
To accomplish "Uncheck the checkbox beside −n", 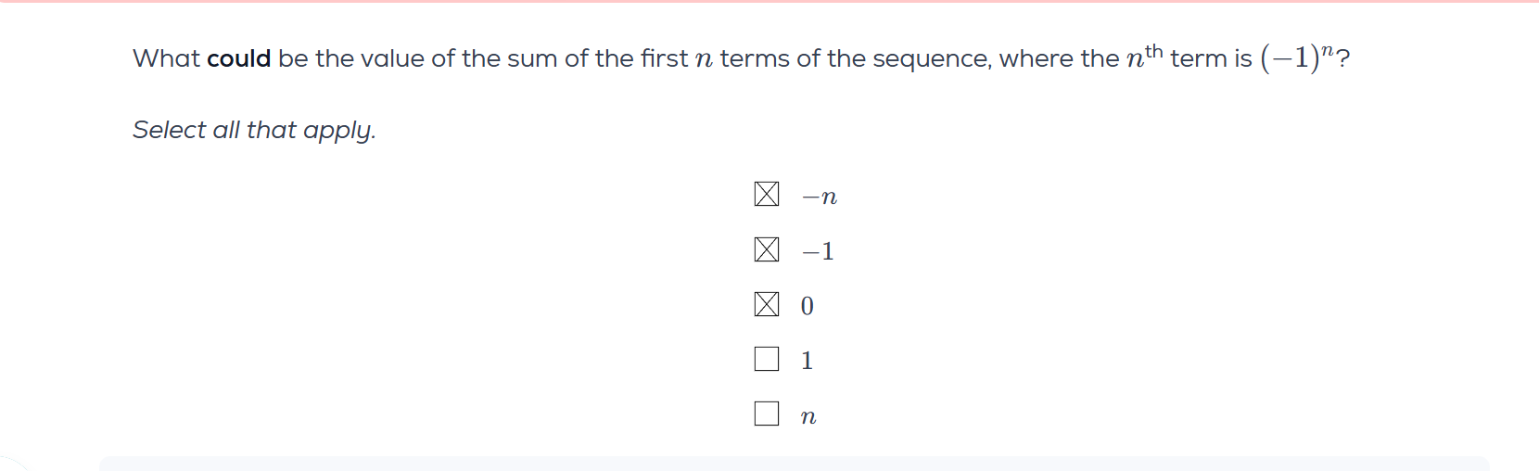I will coord(767,194).
